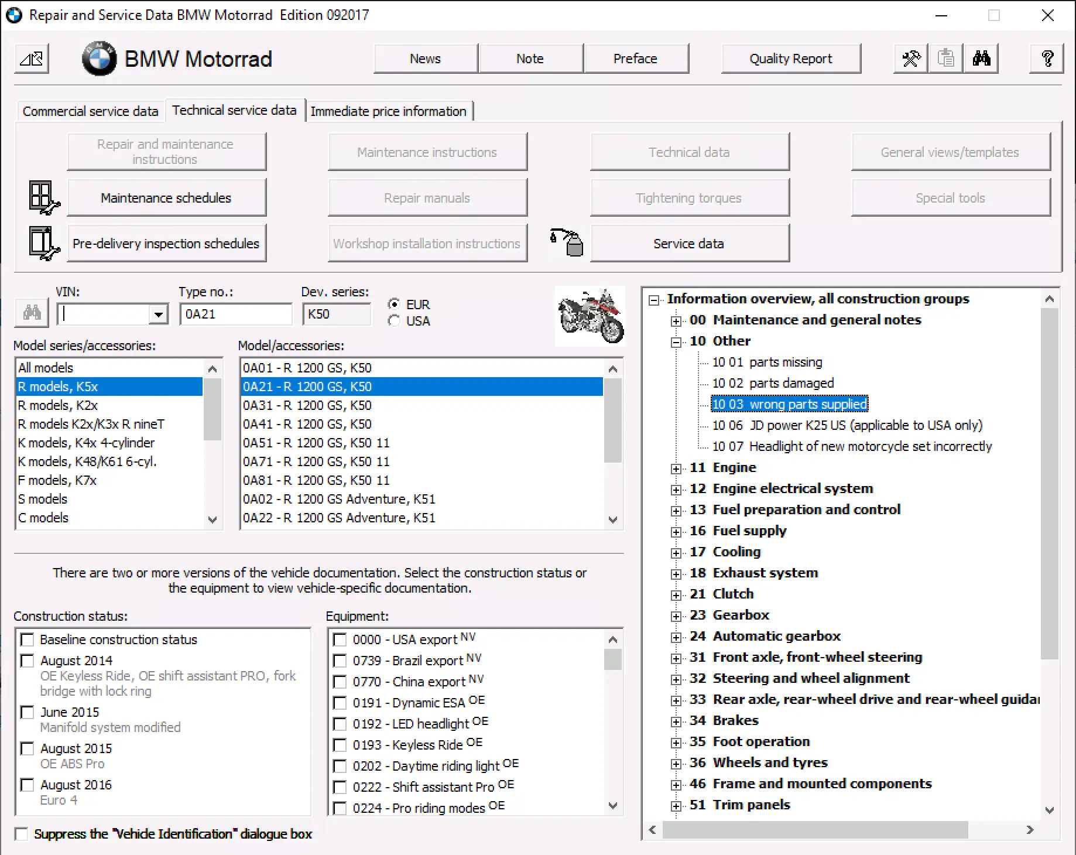Open the Preface button

[636, 58]
